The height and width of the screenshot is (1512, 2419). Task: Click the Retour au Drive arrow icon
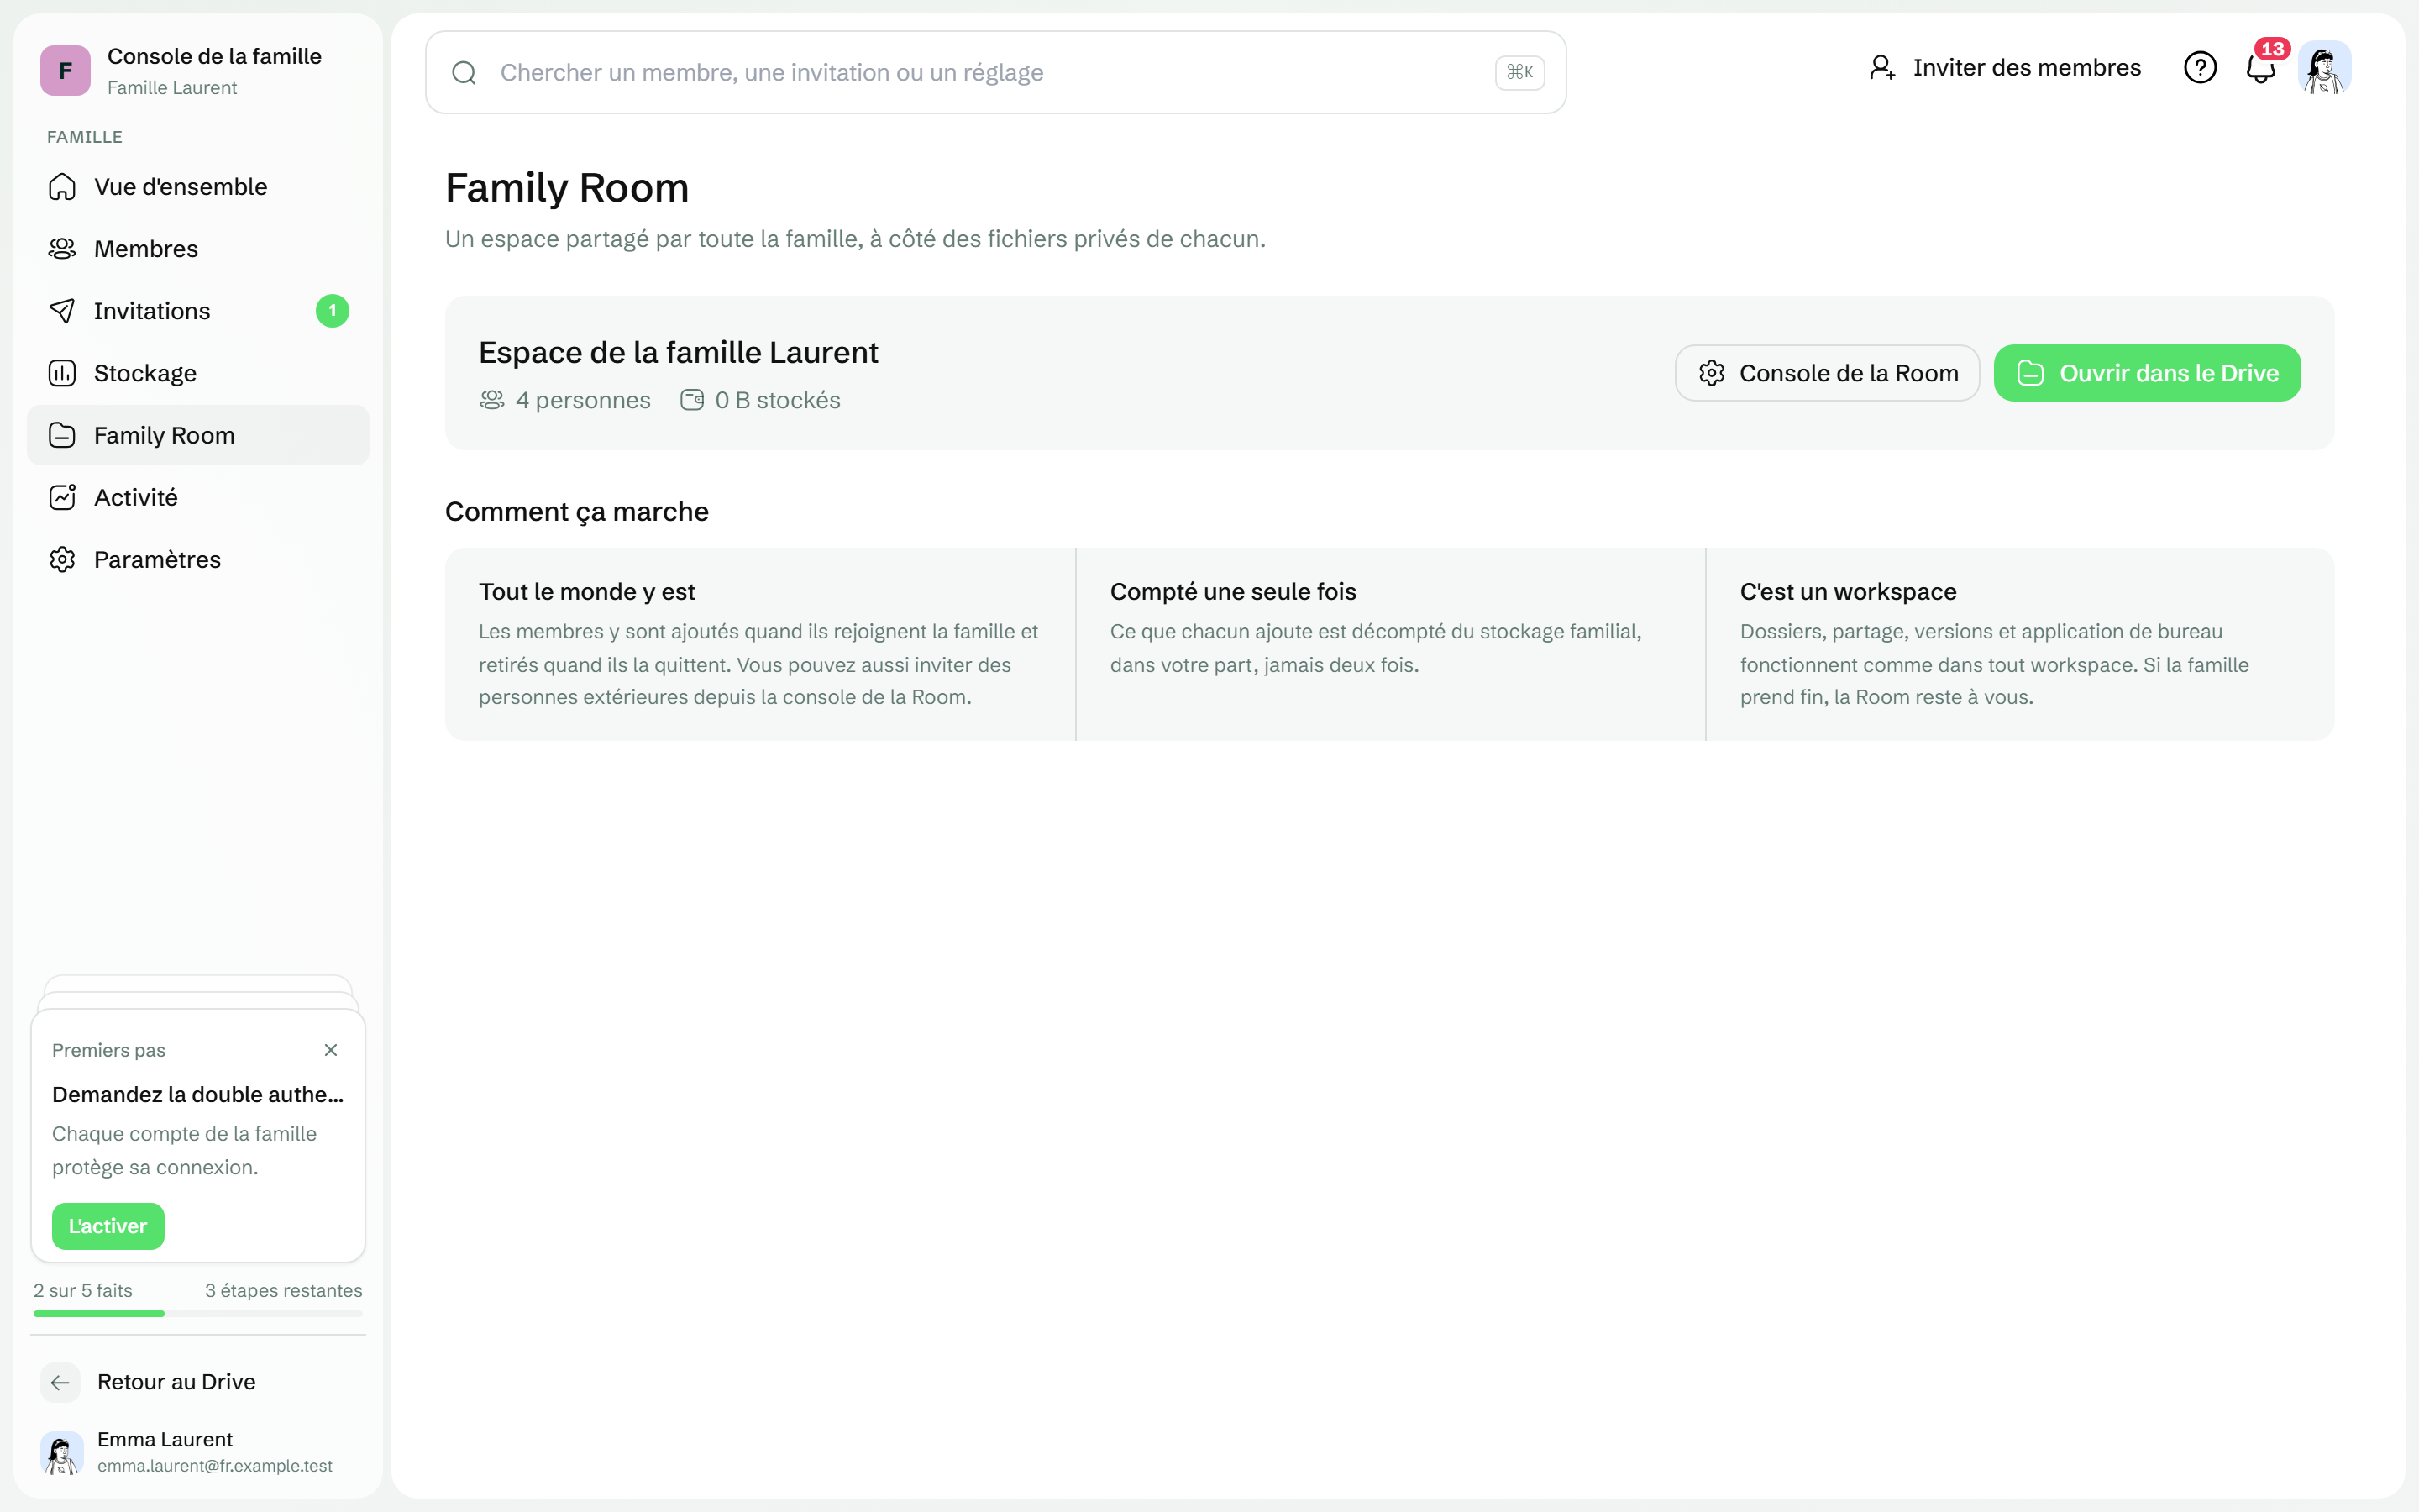(60, 1382)
